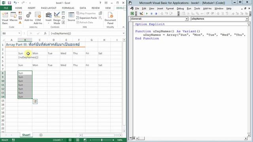Click Reset stop button in VBA toolbar

click(x=156, y=14)
